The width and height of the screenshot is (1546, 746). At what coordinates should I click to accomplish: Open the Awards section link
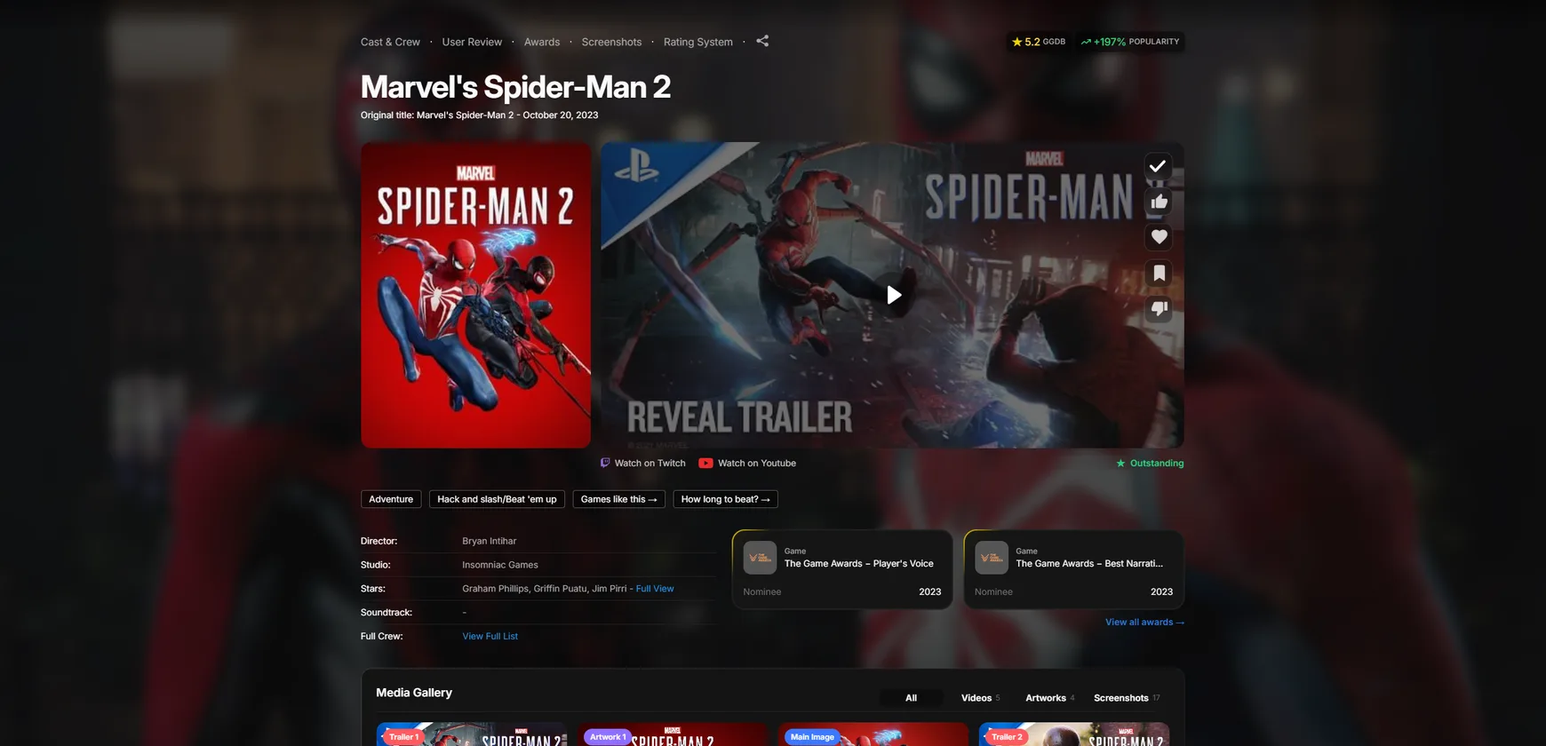coord(542,42)
